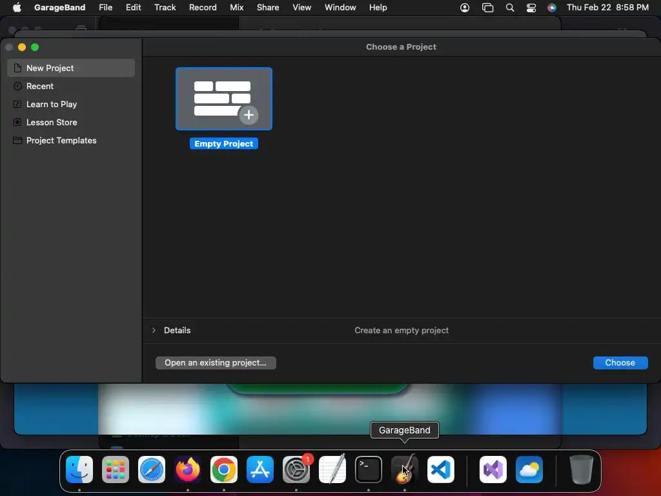661x496 pixels.
Task: Open the weather app from the Dock
Action: click(529, 470)
